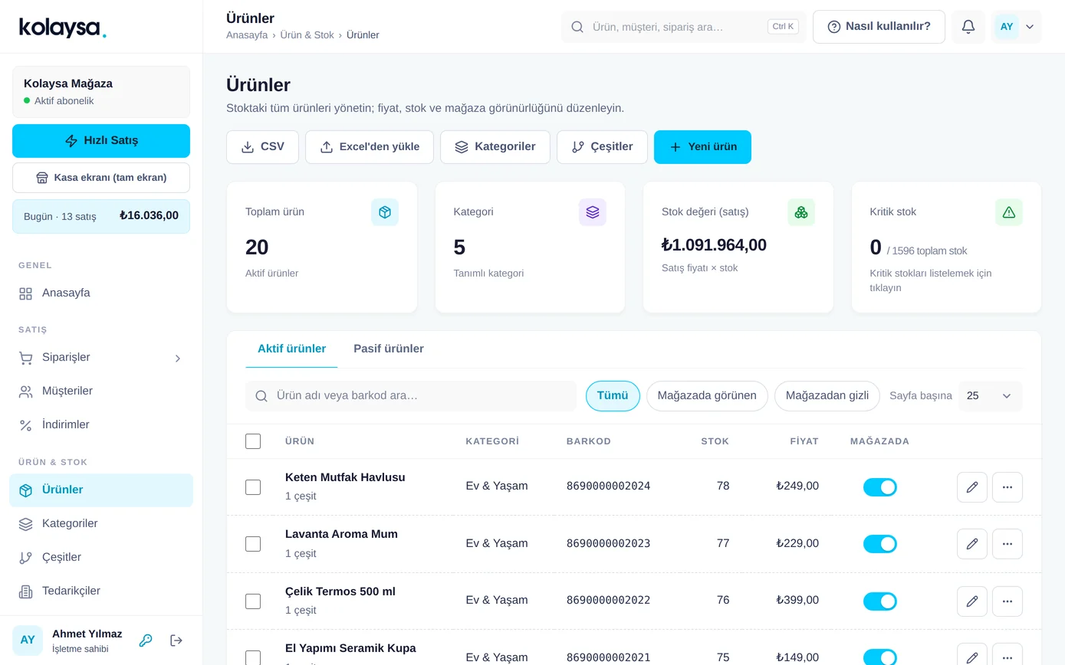Image resolution: width=1065 pixels, height=665 pixels.
Task: Toggle store visibility for Çelik Termos 500 ml
Action: (880, 601)
